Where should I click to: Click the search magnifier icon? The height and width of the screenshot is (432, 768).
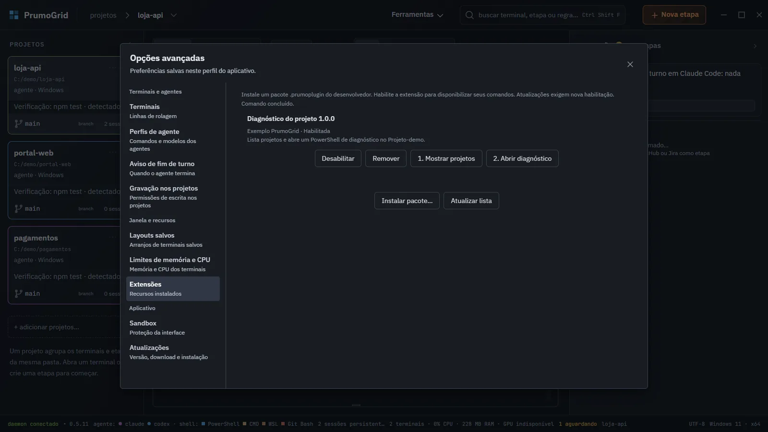point(469,15)
